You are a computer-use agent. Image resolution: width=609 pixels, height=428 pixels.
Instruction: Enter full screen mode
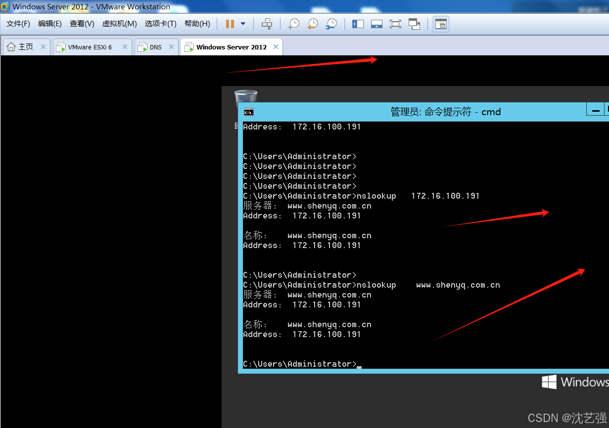coord(395,24)
